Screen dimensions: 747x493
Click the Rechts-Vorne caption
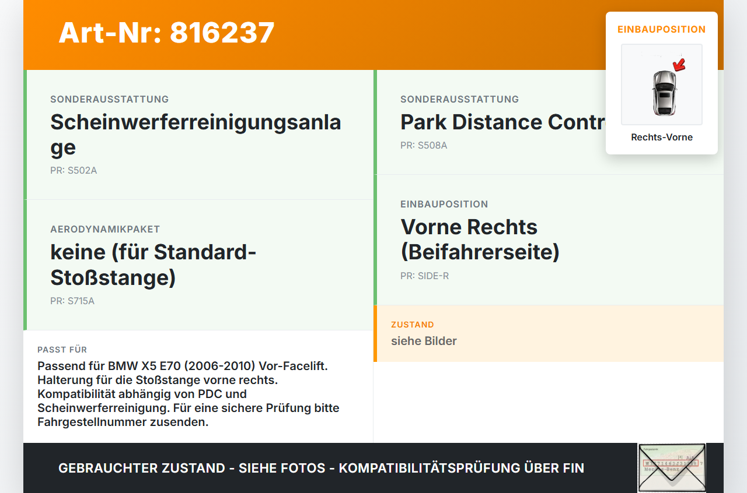pos(662,138)
